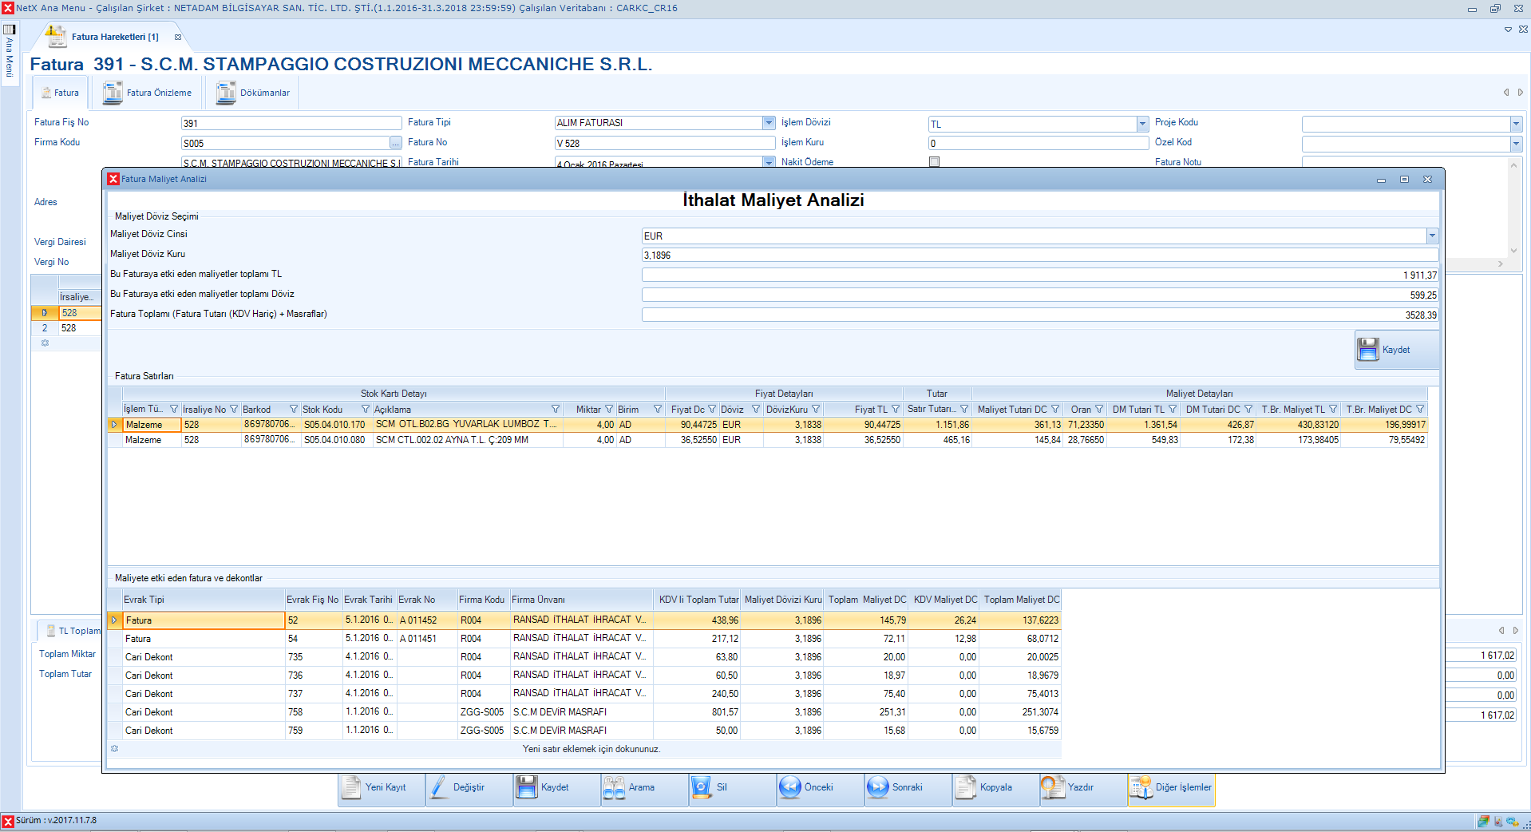Open the Maliyet Döviz Cinsi EUR dropdown
Screen dimensions: 1531x832
1432,236
